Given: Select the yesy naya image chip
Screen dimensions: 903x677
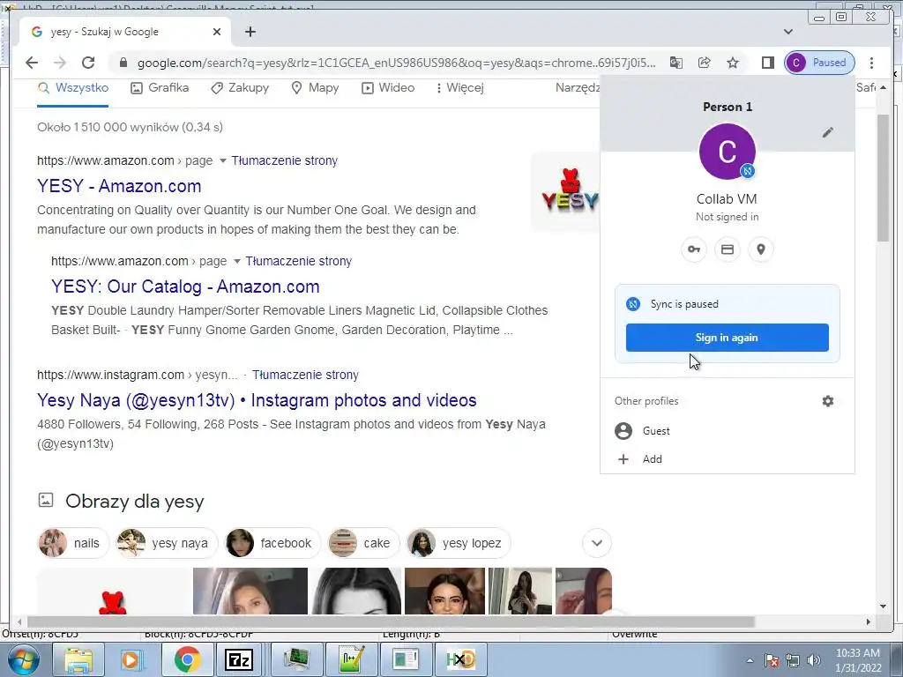Looking at the screenshot, I should coord(167,543).
